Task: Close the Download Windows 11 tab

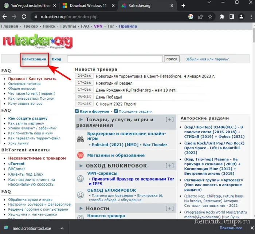Action: point(113,5)
